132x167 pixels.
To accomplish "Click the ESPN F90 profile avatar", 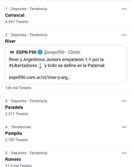I will click(12, 52).
